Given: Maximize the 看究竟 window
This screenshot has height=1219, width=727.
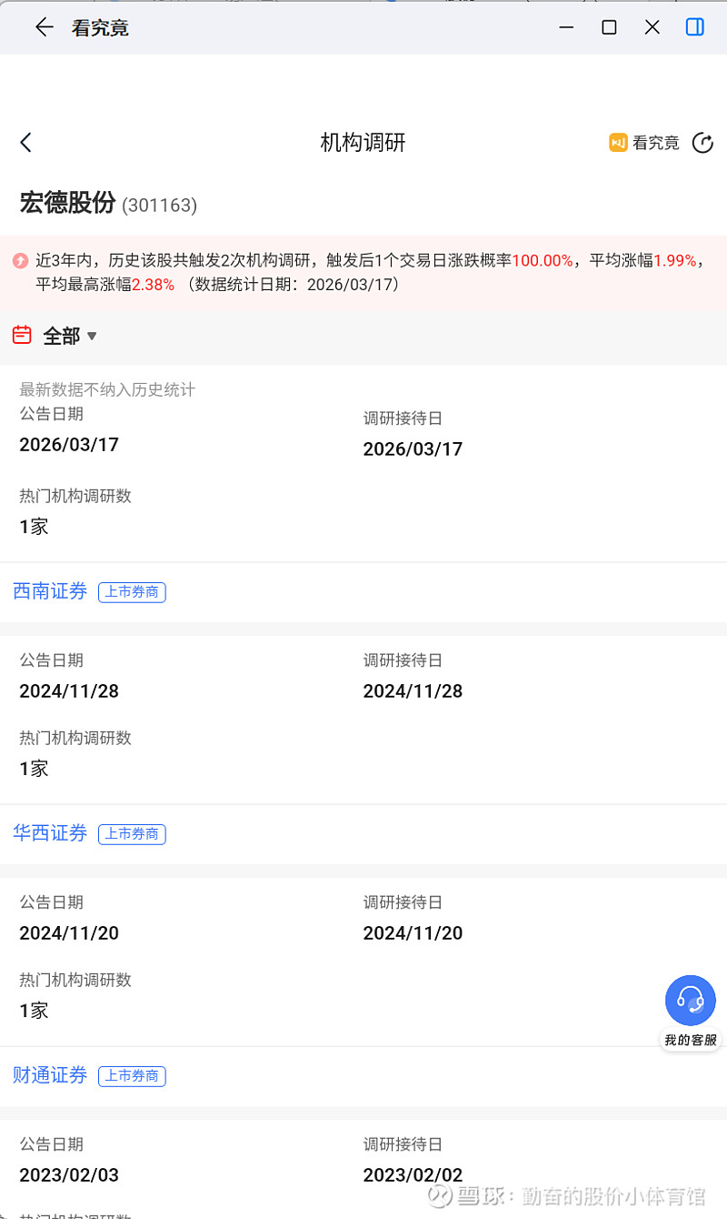Looking at the screenshot, I should tap(609, 27).
